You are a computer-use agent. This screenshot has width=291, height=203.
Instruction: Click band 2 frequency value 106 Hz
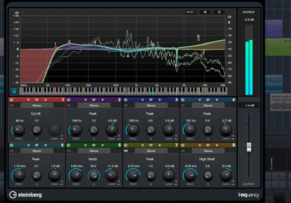coord(77,120)
